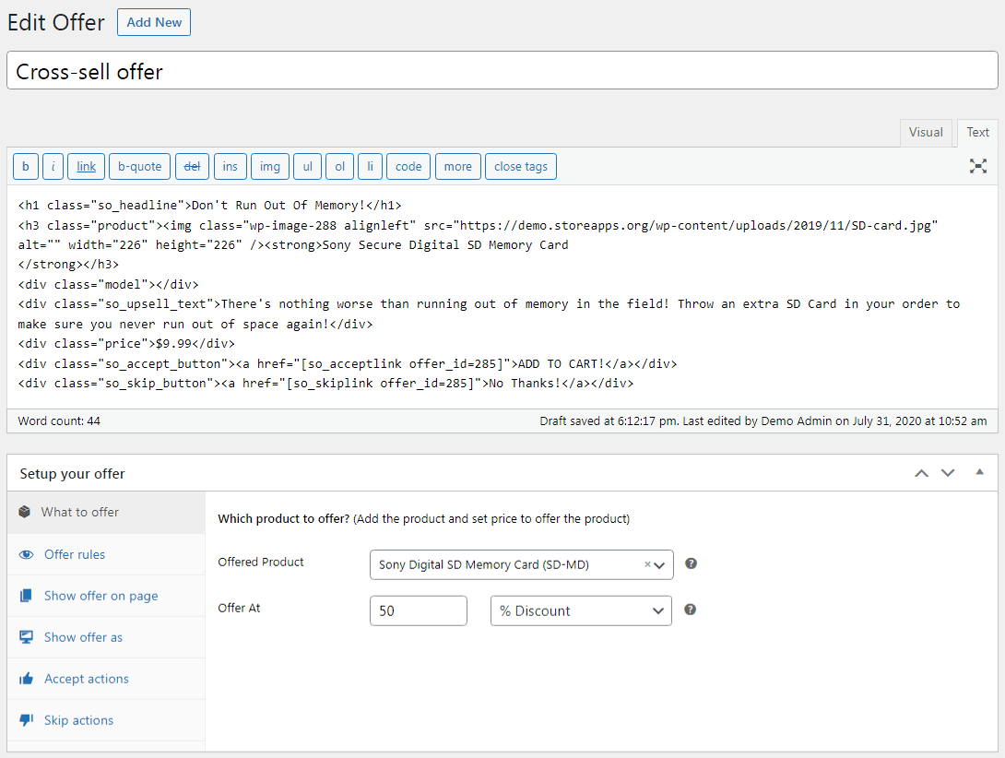Viewport: 1005px width, 758px height.
Task: Open help tooltip for Offer At
Action: pyautogui.click(x=691, y=610)
